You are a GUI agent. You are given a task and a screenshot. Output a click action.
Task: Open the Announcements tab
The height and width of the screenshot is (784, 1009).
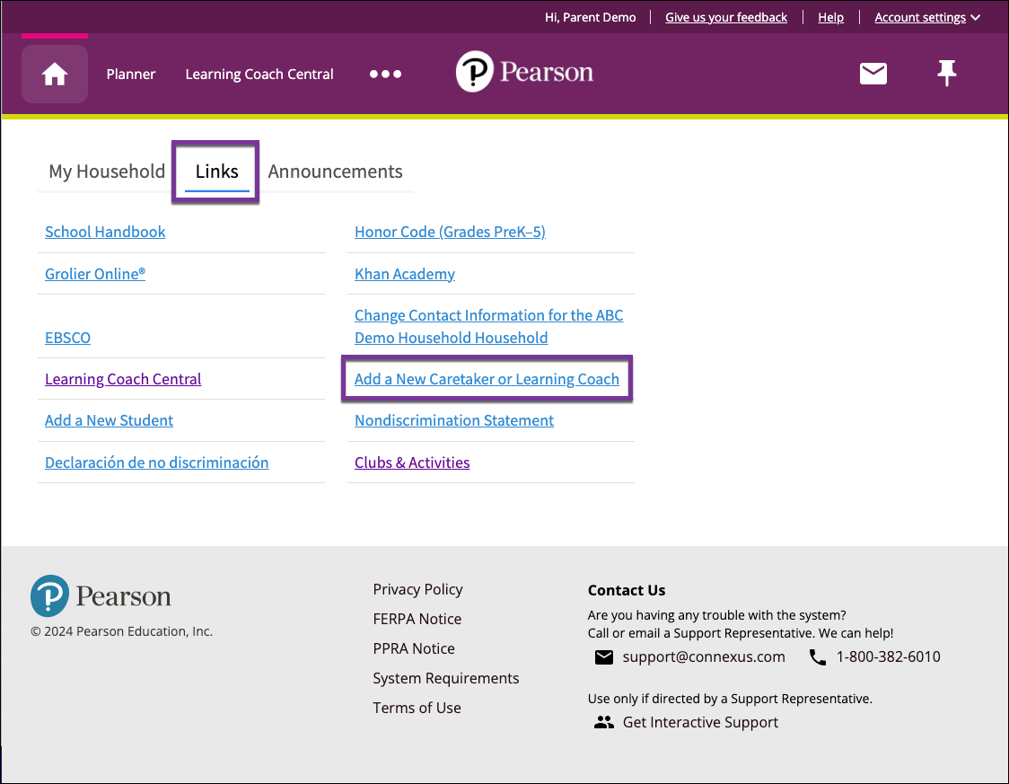(x=335, y=171)
